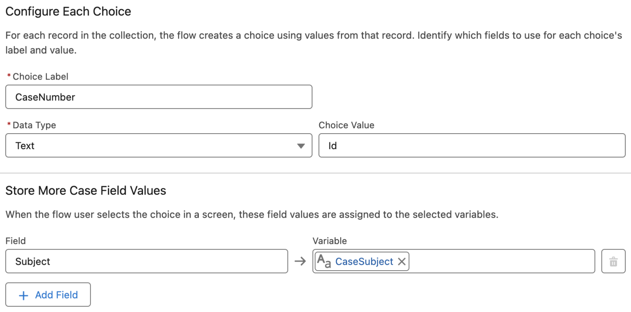The image size is (631, 312).
Task: Click the red asterisk beside Choice Label
Action: tap(9, 75)
